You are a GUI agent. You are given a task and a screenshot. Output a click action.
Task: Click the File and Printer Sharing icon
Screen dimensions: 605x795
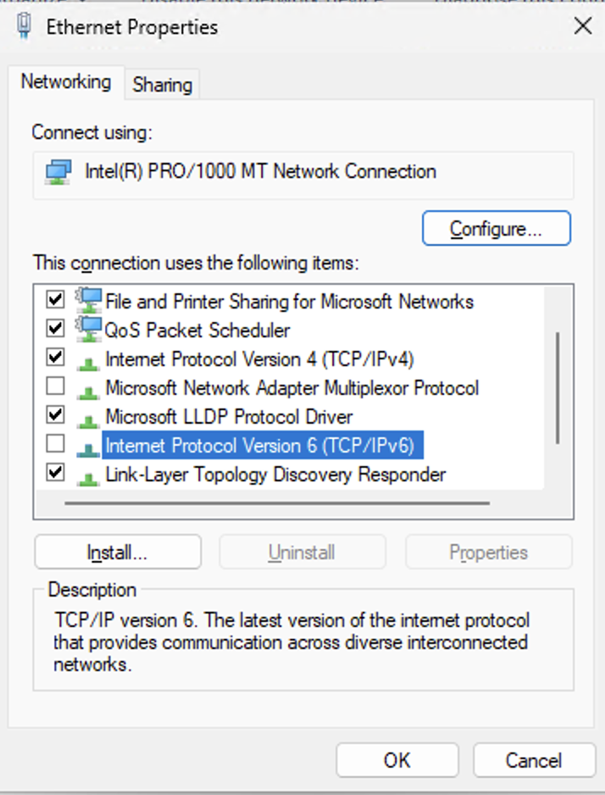[x=88, y=301]
